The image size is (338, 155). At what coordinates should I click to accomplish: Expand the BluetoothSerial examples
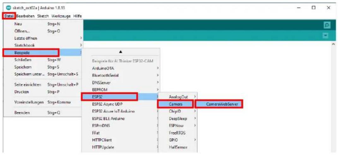(x=121, y=75)
